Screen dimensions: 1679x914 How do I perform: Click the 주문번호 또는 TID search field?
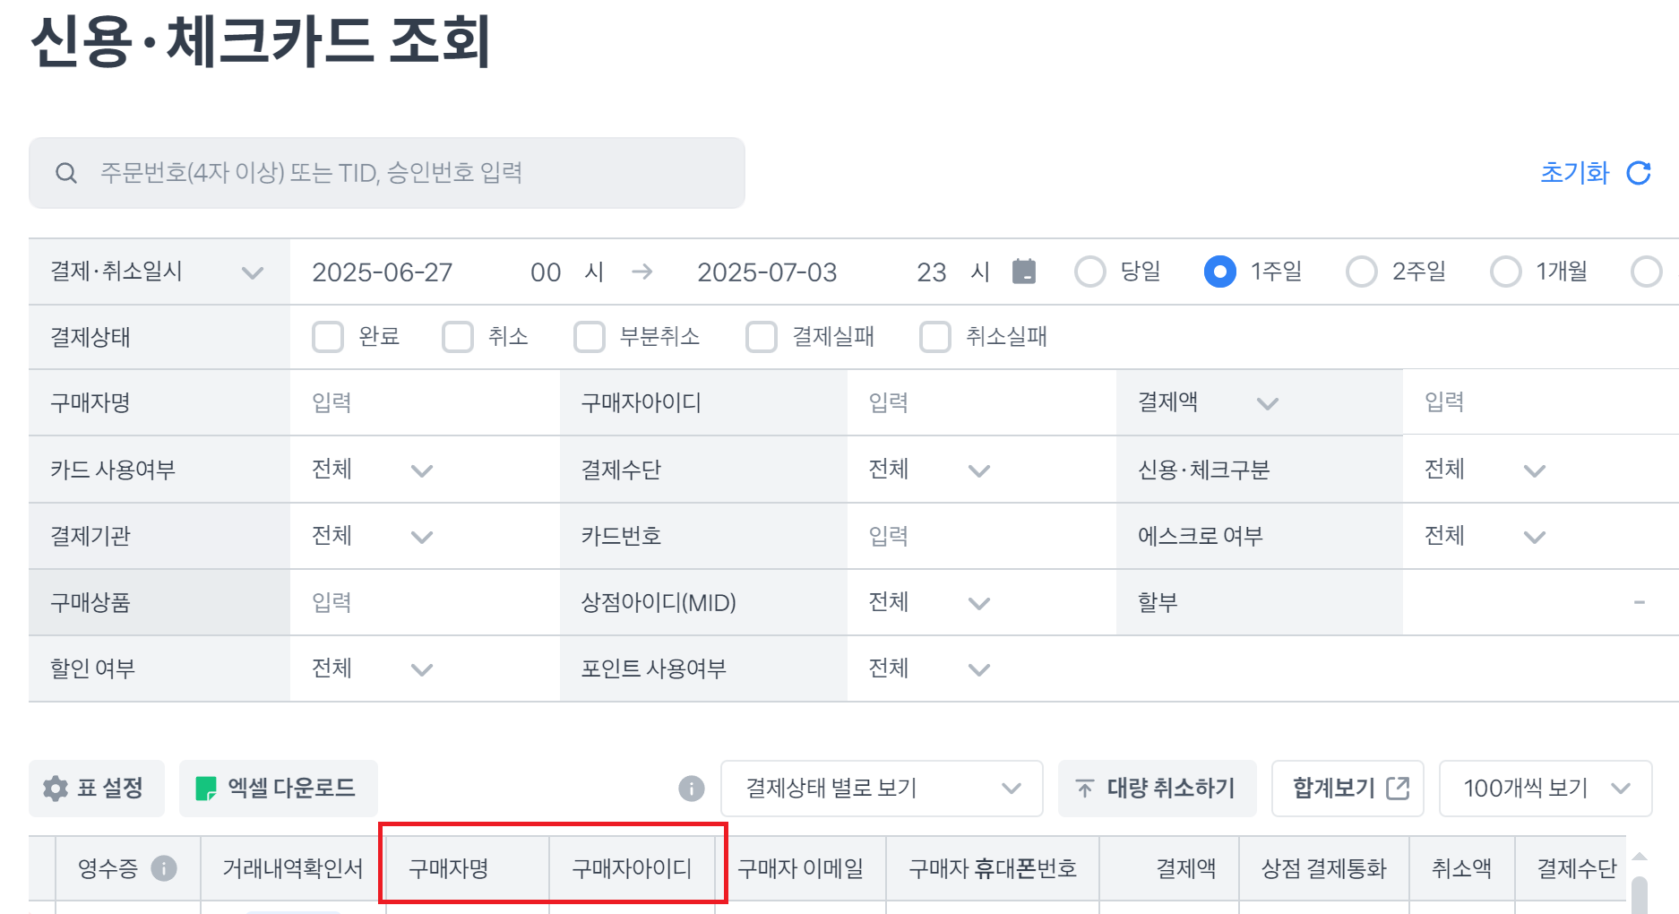[387, 173]
